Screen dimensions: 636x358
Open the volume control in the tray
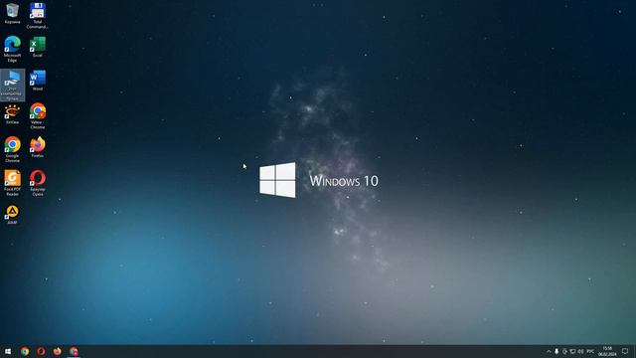(x=580, y=351)
